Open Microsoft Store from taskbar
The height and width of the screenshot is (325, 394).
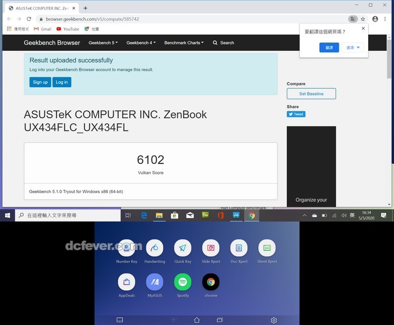174,215
